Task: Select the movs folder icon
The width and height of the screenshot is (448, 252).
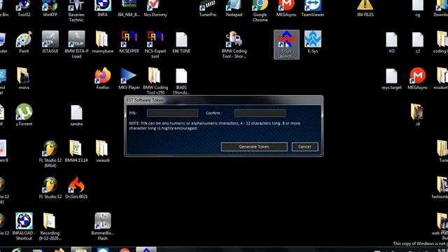Action: (24, 78)
